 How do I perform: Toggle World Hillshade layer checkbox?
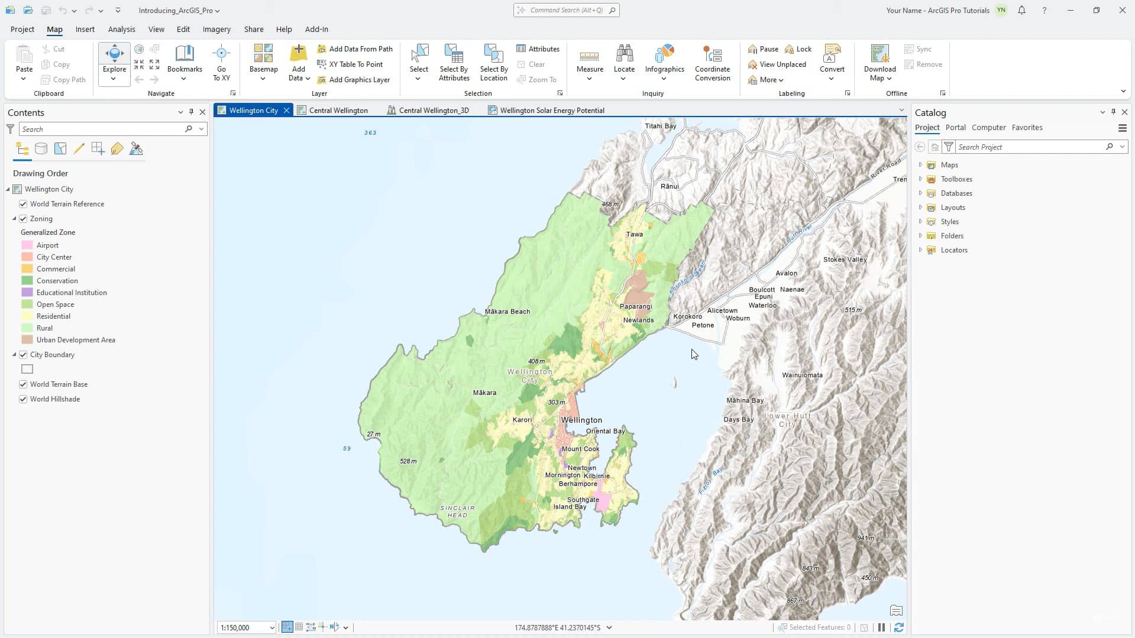24,399
